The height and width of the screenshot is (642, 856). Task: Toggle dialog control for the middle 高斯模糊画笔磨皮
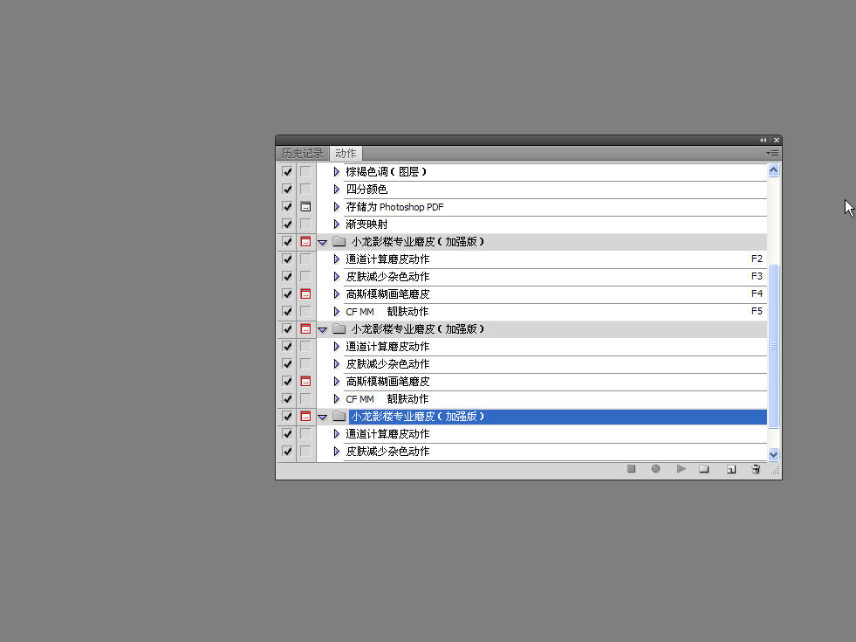304,381
